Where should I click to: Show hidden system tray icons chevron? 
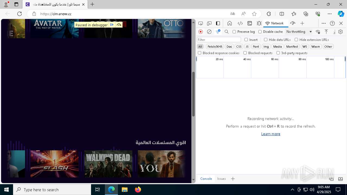pos(292,190)
